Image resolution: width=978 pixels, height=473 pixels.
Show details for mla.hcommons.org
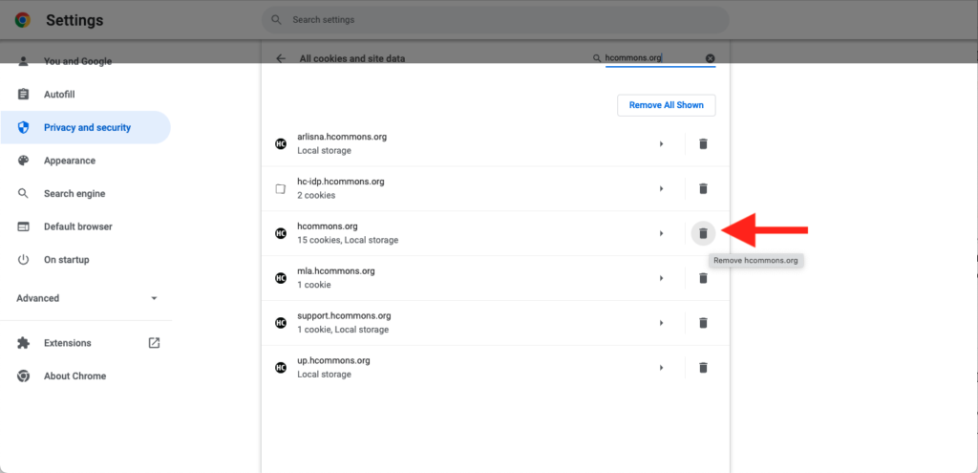point(661,278)
